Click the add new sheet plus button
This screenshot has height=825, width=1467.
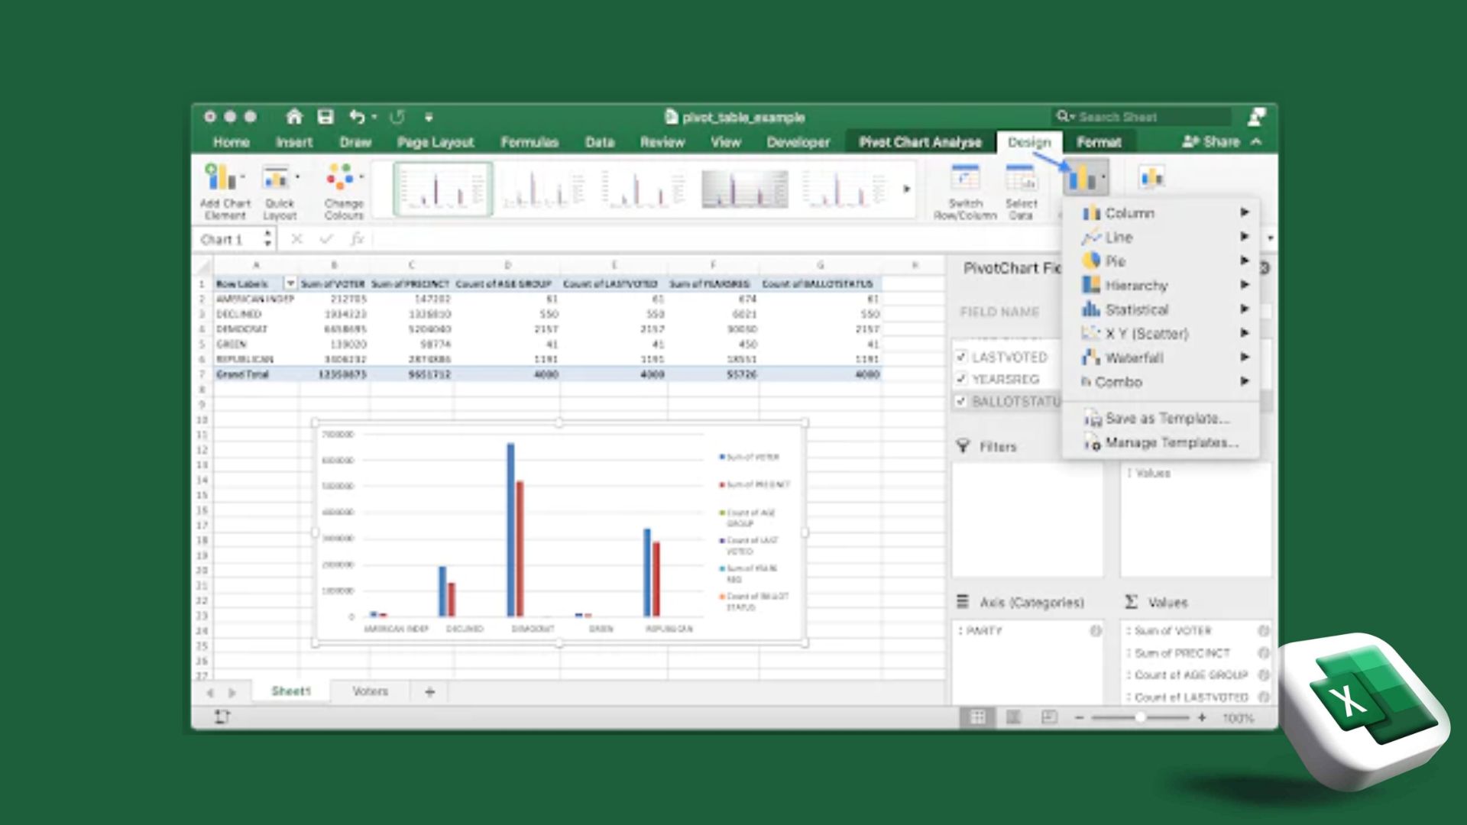pyautogui.click(x=429, y=692)
